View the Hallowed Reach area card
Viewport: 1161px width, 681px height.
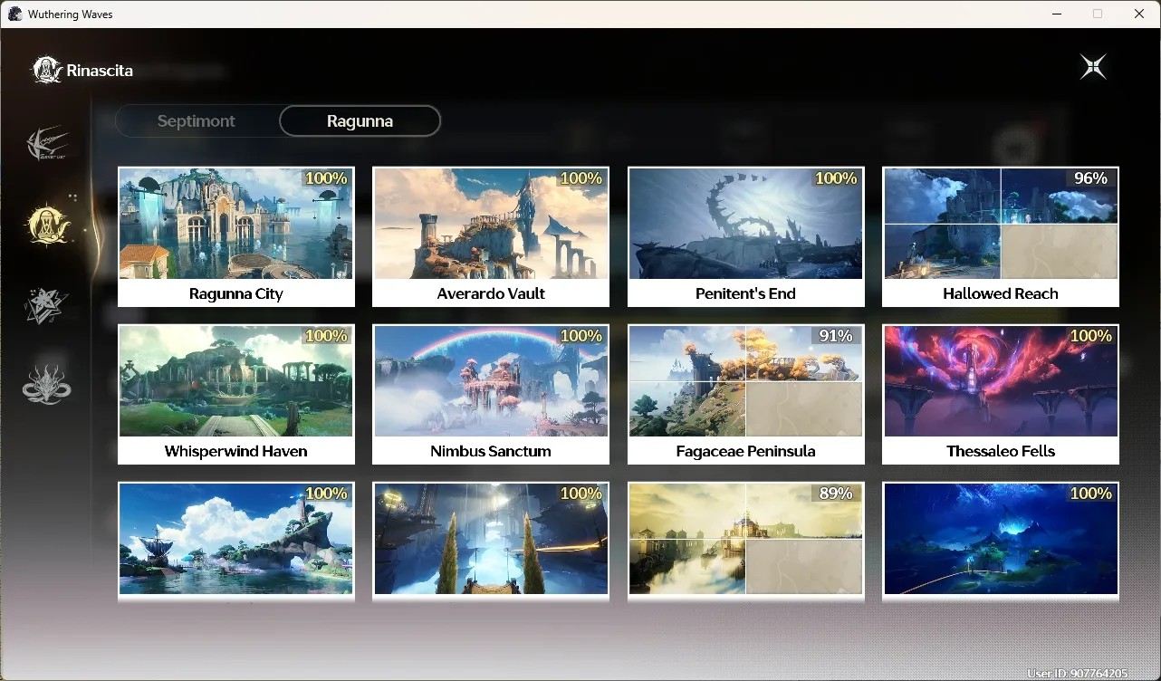[1001, 237]
